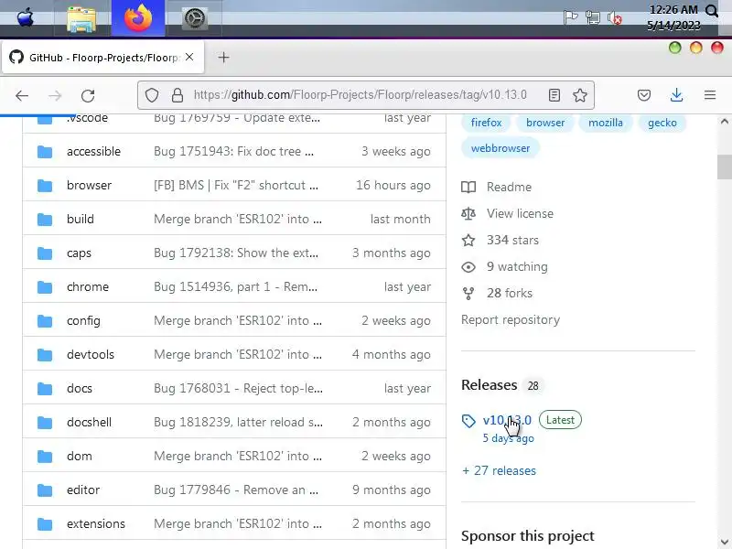The width and height of the screenshot is (732, 549).
Task: Open the firefox topic tag
Action: coord(486,123)
